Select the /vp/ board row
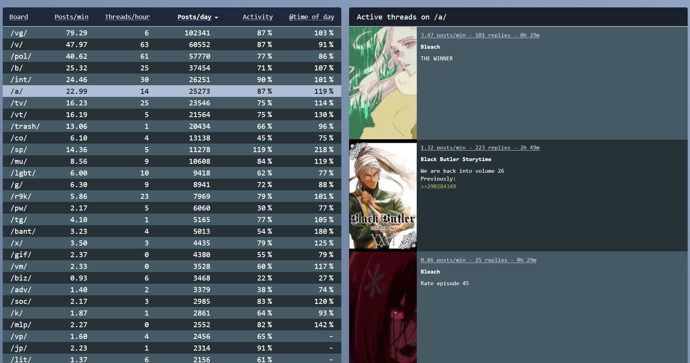Screen dimensions: 690x363 [x=172, y=336]
